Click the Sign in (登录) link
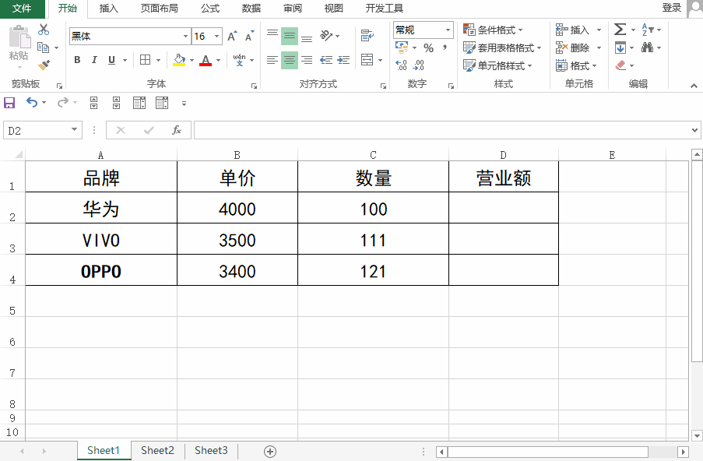703x461 pixels. pyautogui.click(x=671, y=8)
